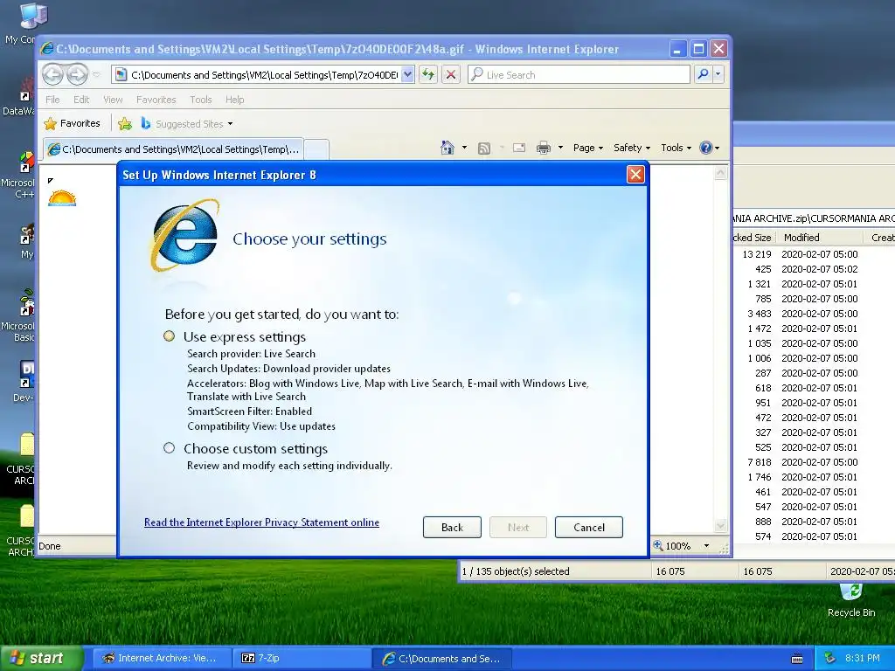Click the search magnifier button
The width and height of the screenshot is (895, 671).
704,74
